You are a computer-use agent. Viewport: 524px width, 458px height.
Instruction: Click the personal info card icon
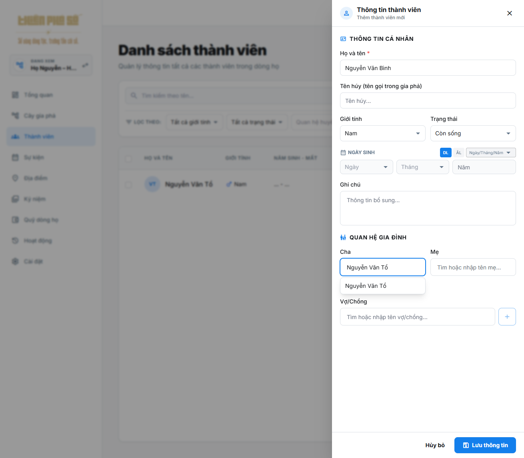coord(343,39)
